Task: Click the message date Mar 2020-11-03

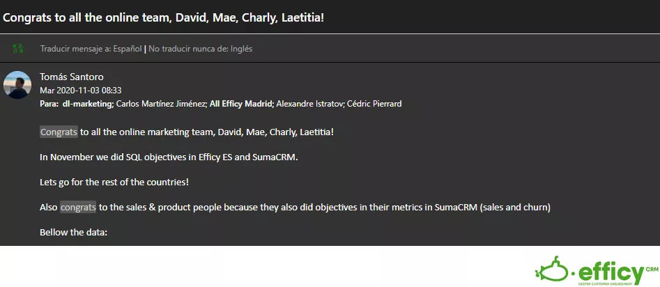Action: 81,91
